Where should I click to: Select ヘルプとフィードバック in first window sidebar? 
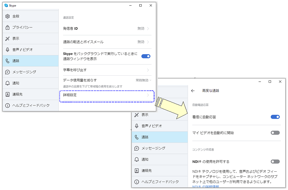[x=31, y=105]
